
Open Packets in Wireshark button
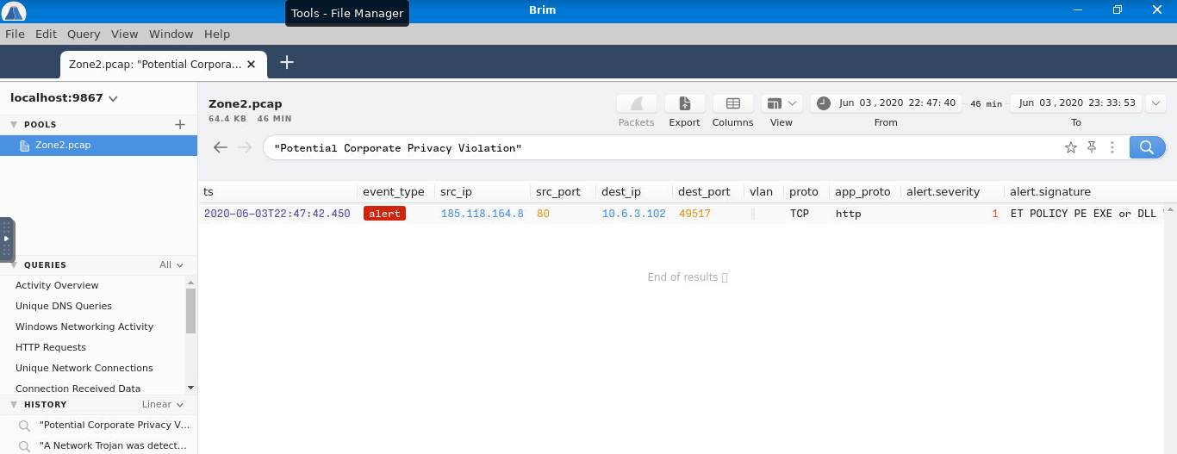pyautogui.click(x=637, y=103)
